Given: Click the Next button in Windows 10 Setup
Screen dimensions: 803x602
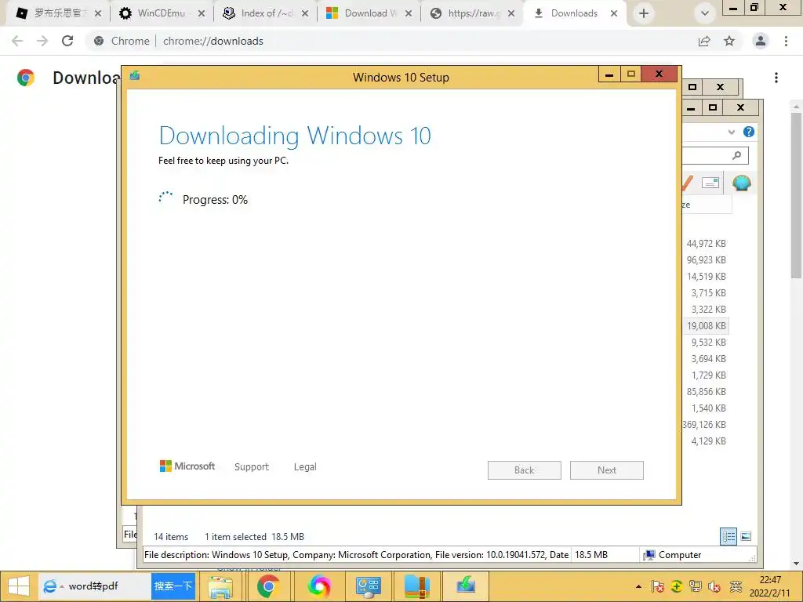Looking at the screenshot, I should [606, 470].
